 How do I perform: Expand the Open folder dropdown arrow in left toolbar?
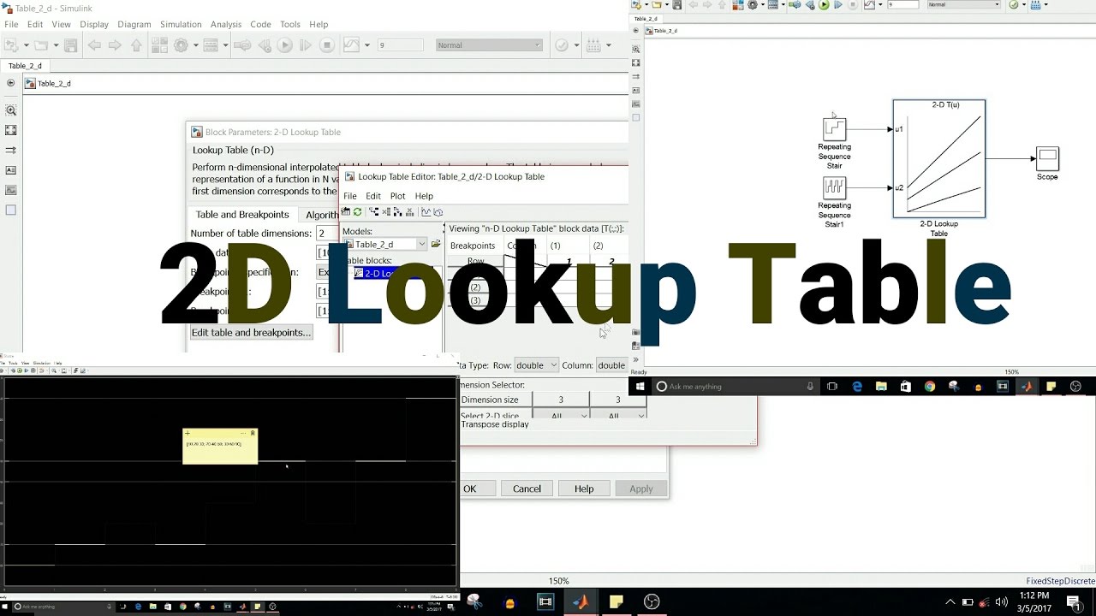point(55,45)
